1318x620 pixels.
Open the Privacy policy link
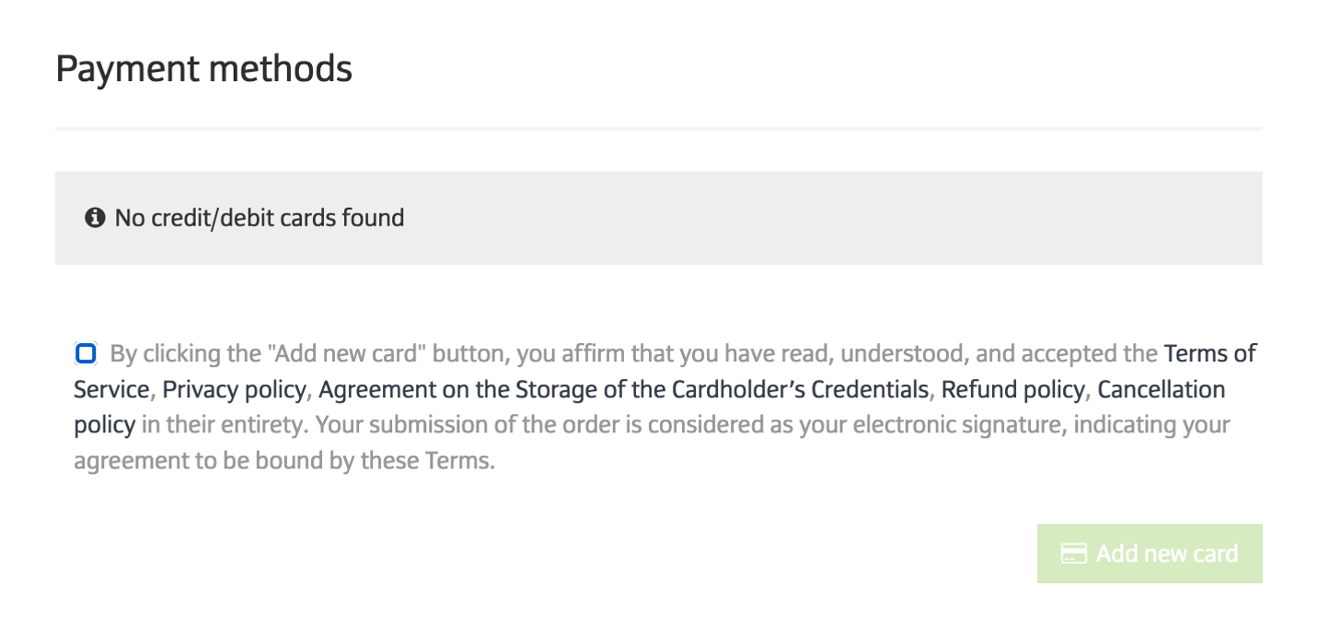[x=234, y=389]
